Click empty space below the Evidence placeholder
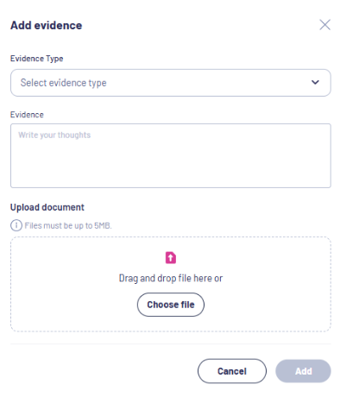The image size is (340, 397). click(x=171, y=166)
